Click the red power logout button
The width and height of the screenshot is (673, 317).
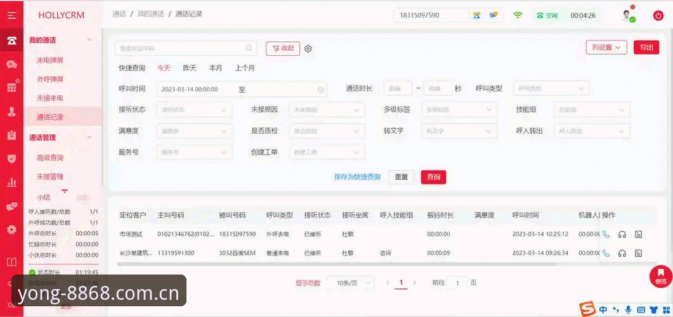coord(658,16)
